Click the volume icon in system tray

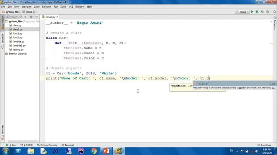(257, 151)
